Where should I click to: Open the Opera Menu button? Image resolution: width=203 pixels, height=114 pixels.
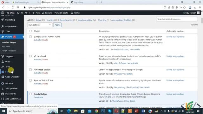5,2
